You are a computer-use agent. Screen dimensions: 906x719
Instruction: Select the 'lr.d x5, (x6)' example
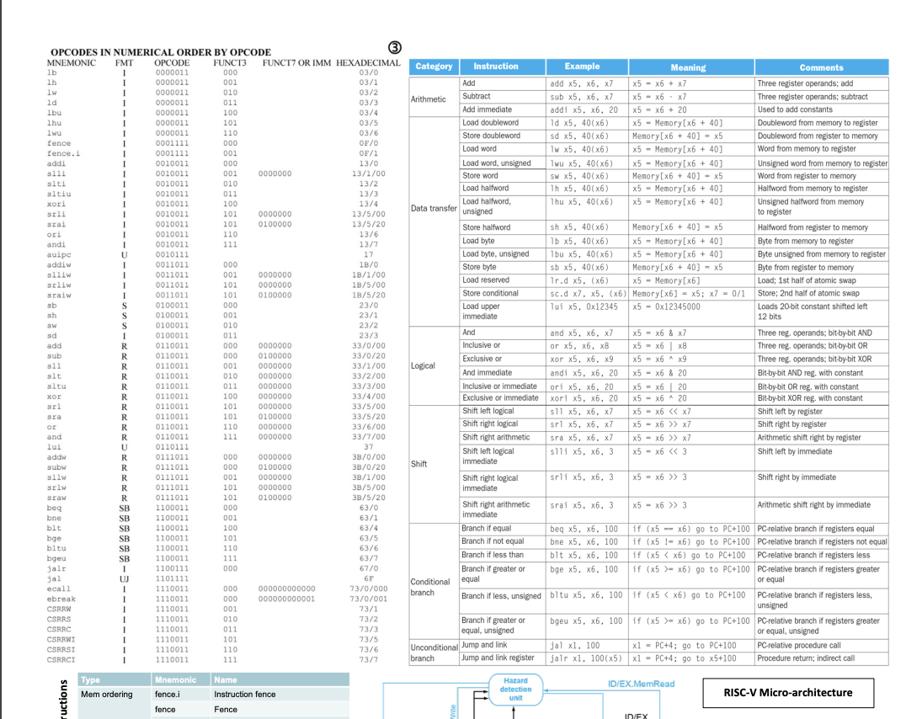(x=579, y=280)
